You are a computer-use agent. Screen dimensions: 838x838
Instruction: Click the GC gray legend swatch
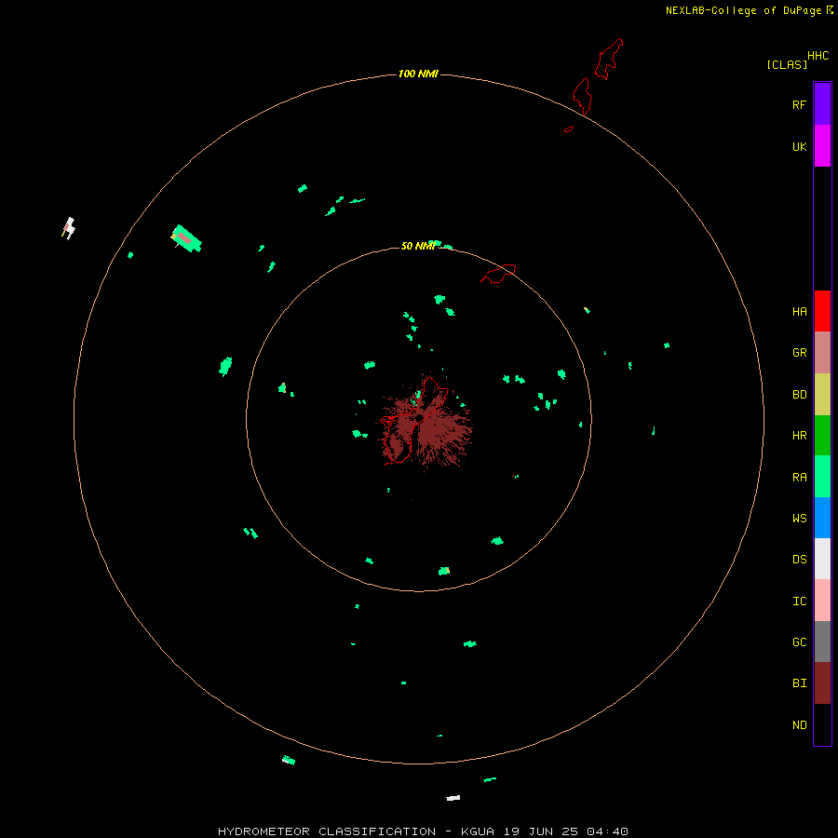(822, 642)
